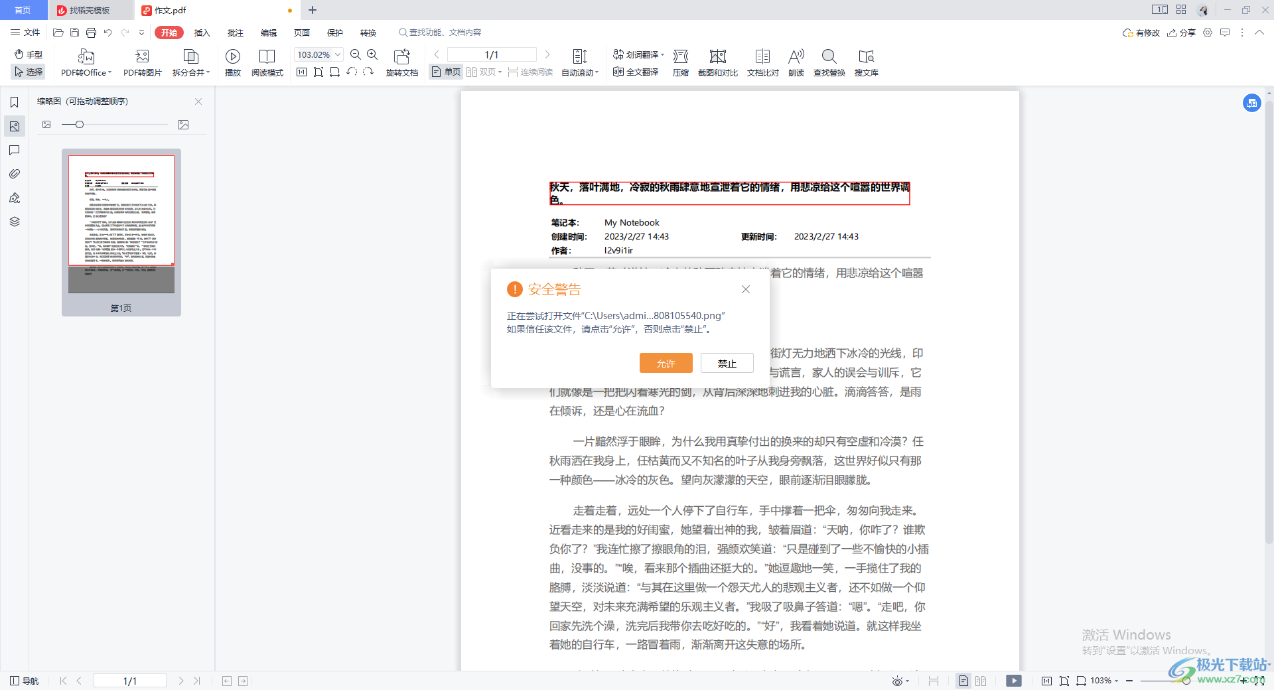Screen dimensions: 1274x690
Task: Click 旋转文档 tool
Action: pos(402,63)
